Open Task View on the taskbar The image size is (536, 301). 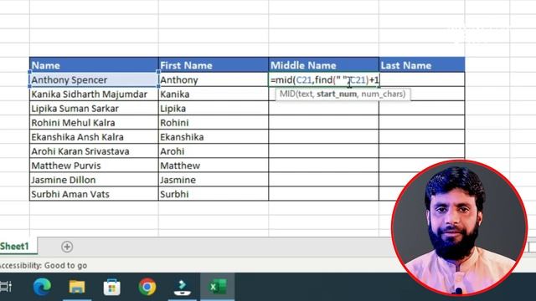pos(6,287)
